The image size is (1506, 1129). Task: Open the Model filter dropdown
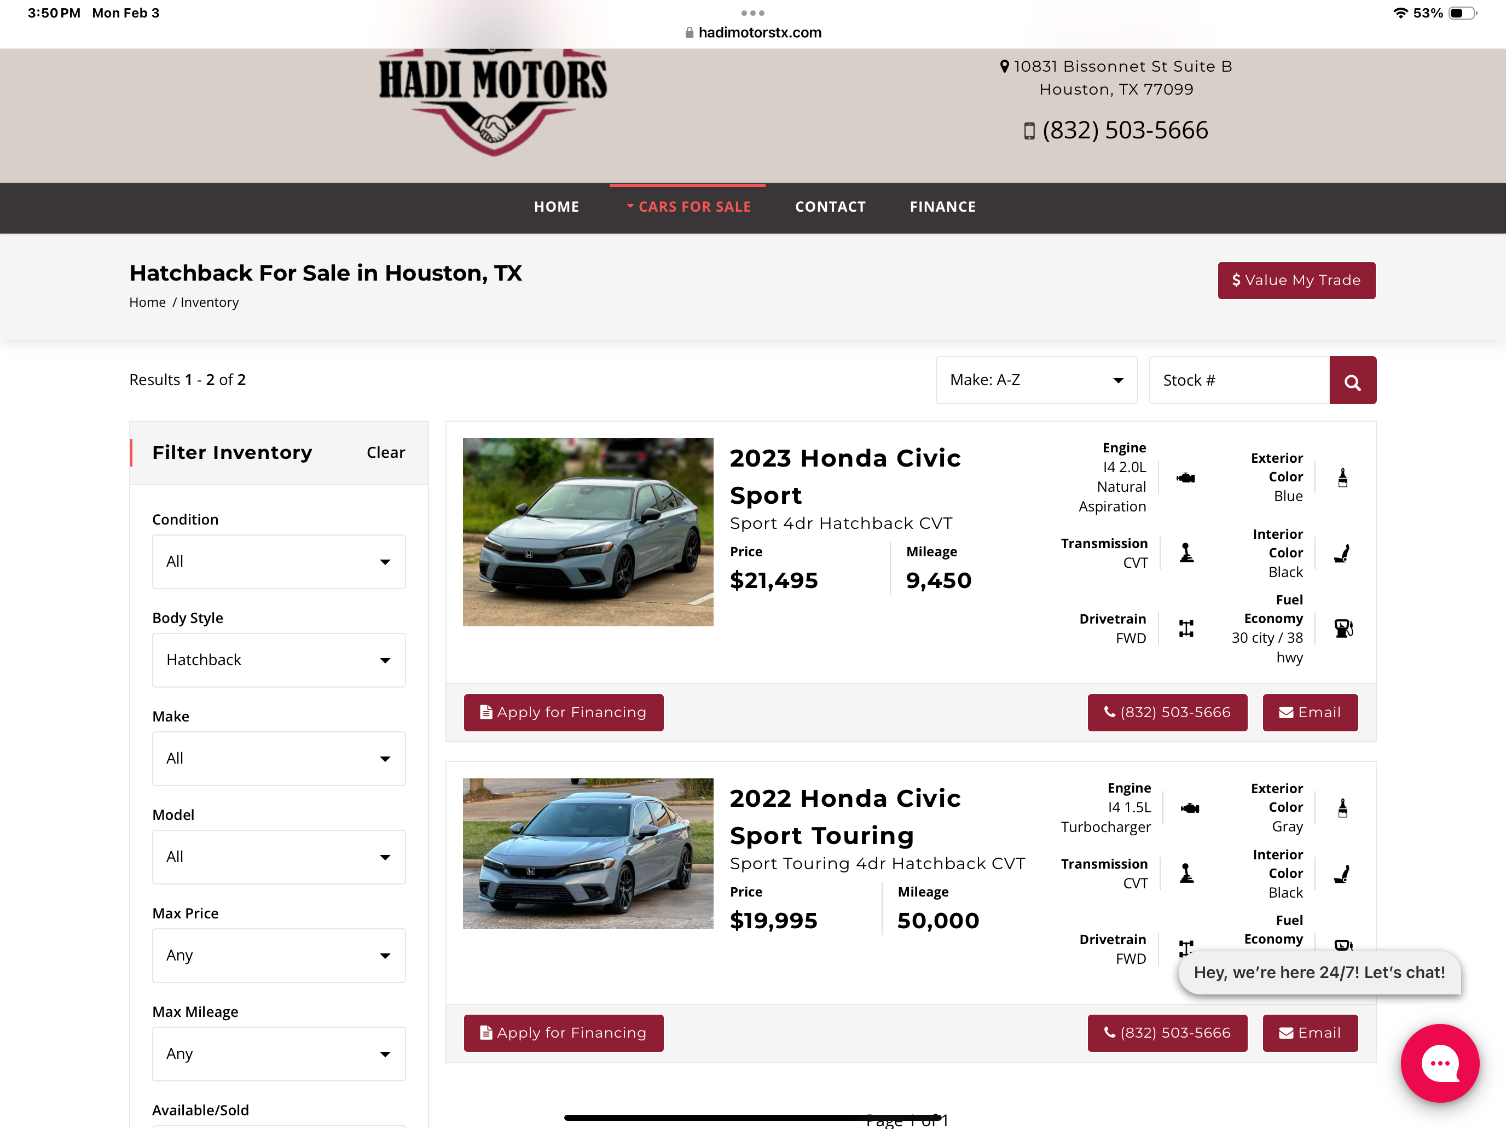[x=279, y=858]
